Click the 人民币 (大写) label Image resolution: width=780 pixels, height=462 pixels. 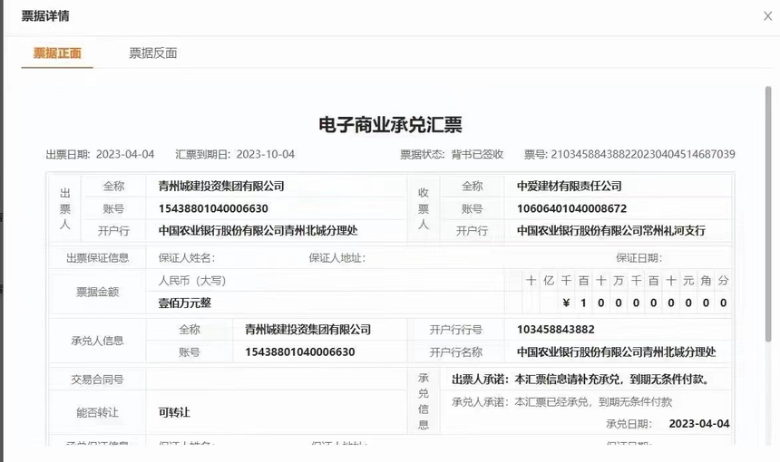click(x=192, y=281)
